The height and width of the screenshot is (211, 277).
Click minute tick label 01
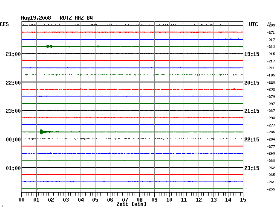[x=36, y=200]
